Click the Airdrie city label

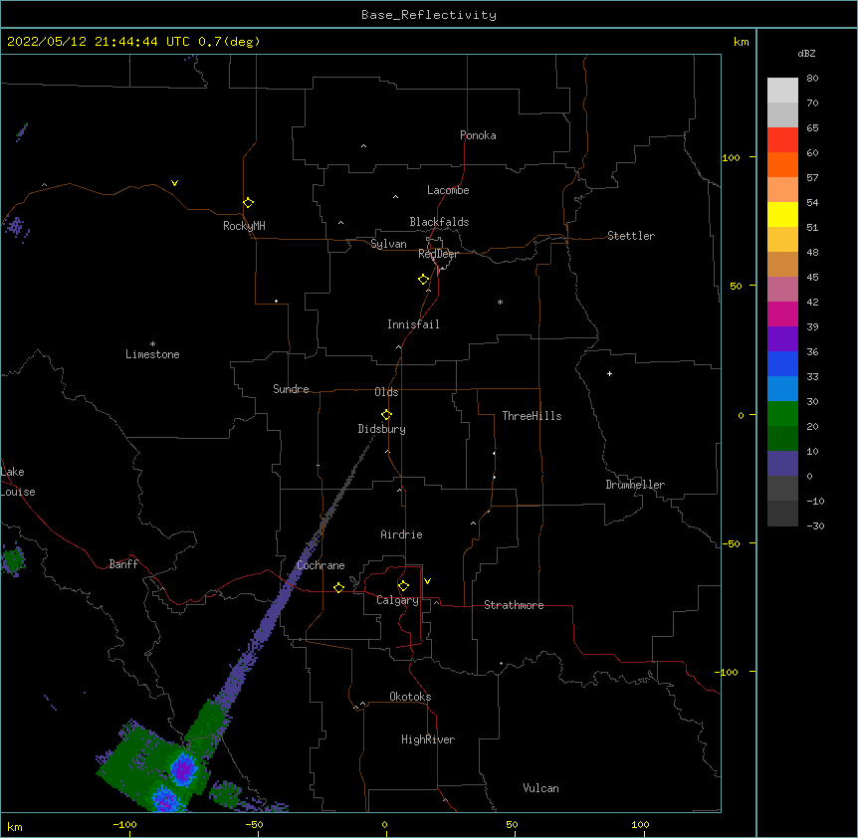401,534
